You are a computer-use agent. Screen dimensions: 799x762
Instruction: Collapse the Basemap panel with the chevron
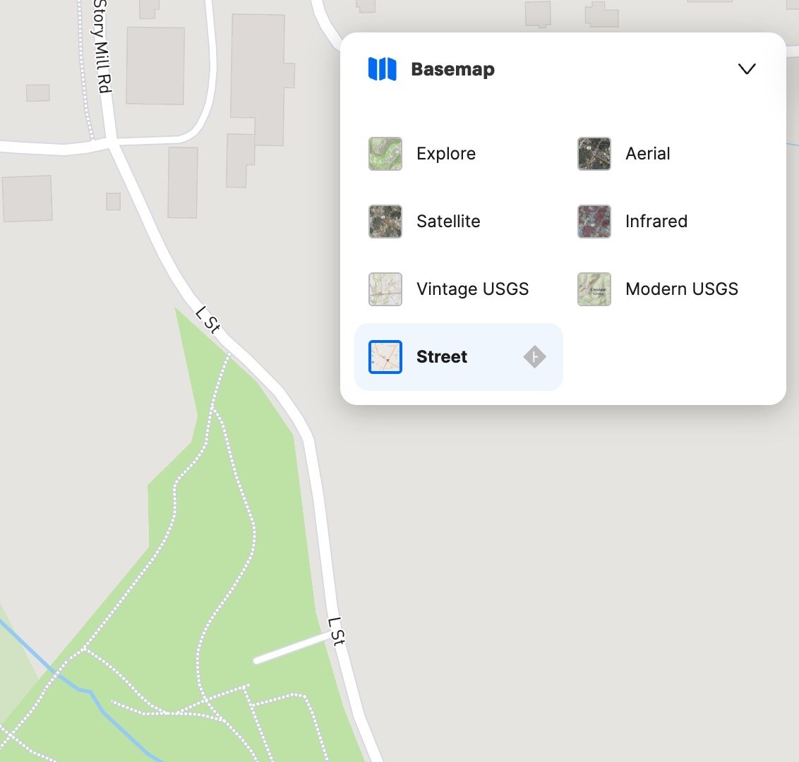pos(746,68)
